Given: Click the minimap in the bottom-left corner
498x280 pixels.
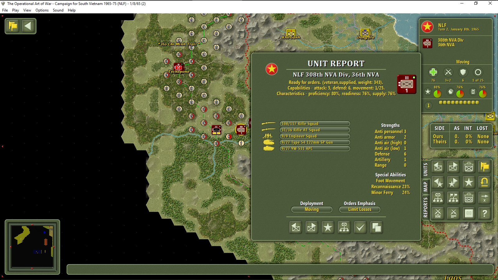Looking at the screenshot, I should pos(32,247).
